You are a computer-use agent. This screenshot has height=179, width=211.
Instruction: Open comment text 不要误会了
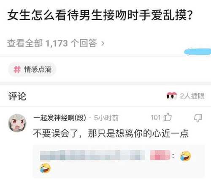[111, 133]
